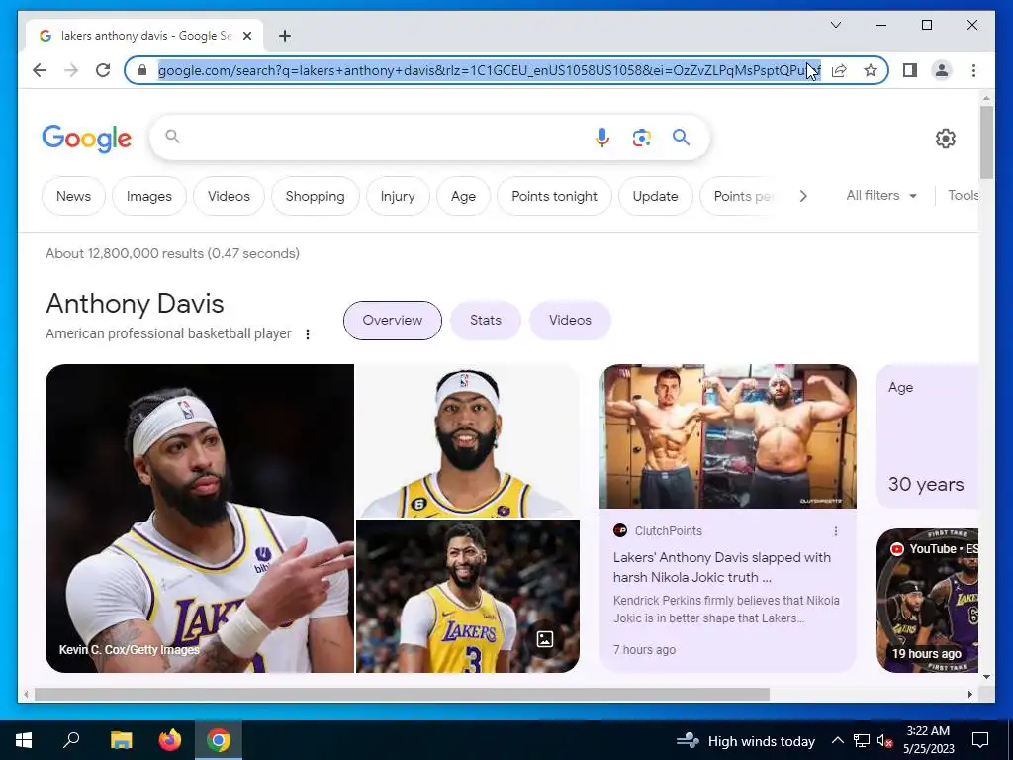1013x760 pixels.
Task: Open the Chrome profile avatar
Action: coord(942,70)
